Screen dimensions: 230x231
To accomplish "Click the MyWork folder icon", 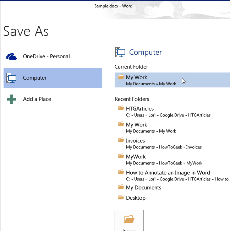I will (x=121, y=156).
